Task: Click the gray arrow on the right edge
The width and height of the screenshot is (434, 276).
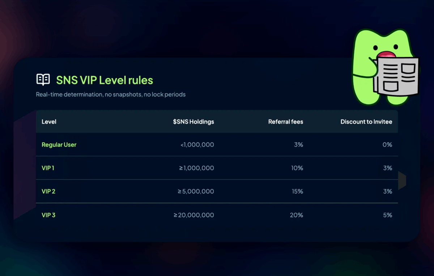Action: [402, 180]
